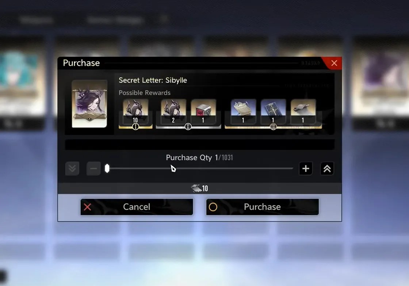Click the tier I reward marker
The width and height of the screenshot is (409, 286).
point(135,127)
